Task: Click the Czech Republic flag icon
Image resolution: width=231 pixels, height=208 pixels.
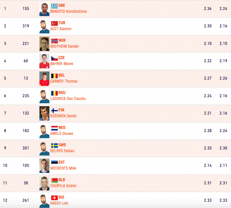Action: coord(54,58)
